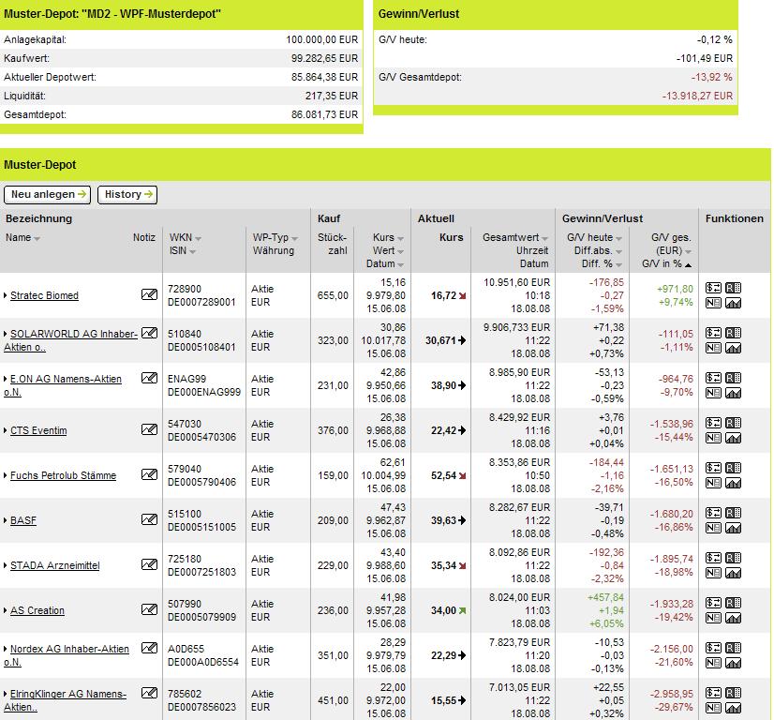The width and height of the screenshot is (774, 720).
Task: Open the E.ON AG Namens-Aktien link
Action: (x=63, y=385)
